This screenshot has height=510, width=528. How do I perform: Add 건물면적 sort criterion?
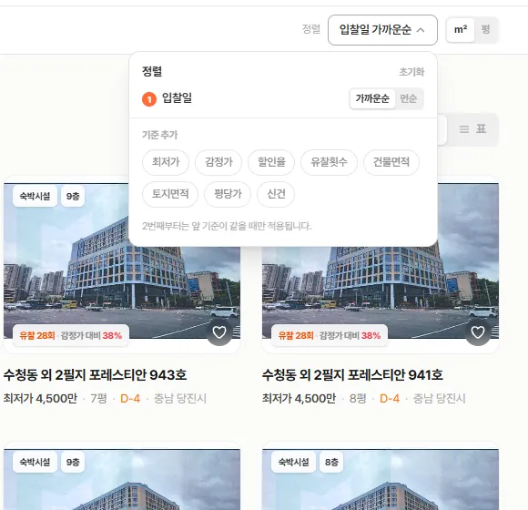coord(391,162)
